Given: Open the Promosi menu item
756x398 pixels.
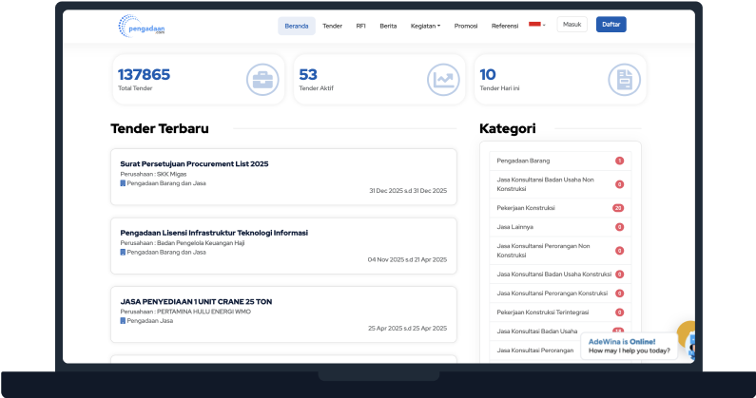Looking at the screenshot, I should 466,26.
